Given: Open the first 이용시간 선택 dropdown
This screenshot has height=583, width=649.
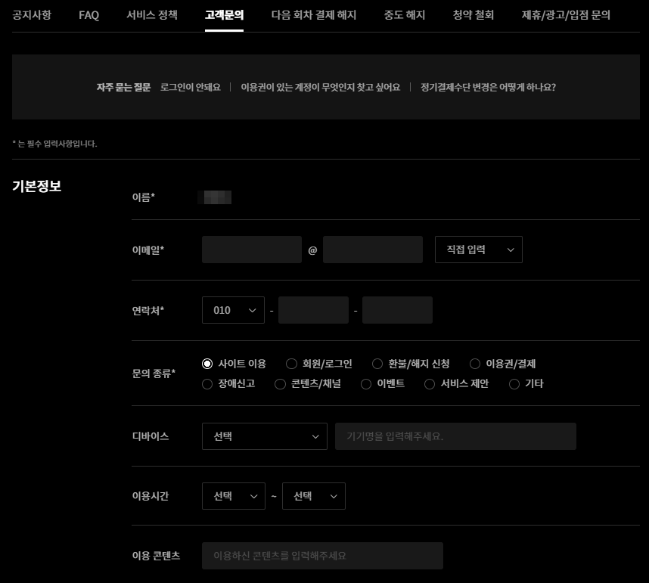Looking at the screenshot, I should click(x=233, y=496).
